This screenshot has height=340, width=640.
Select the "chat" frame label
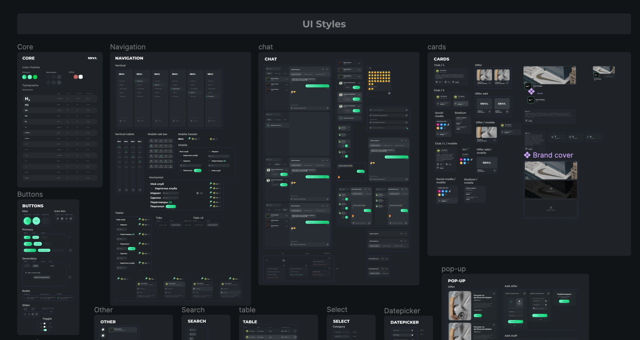266,47
